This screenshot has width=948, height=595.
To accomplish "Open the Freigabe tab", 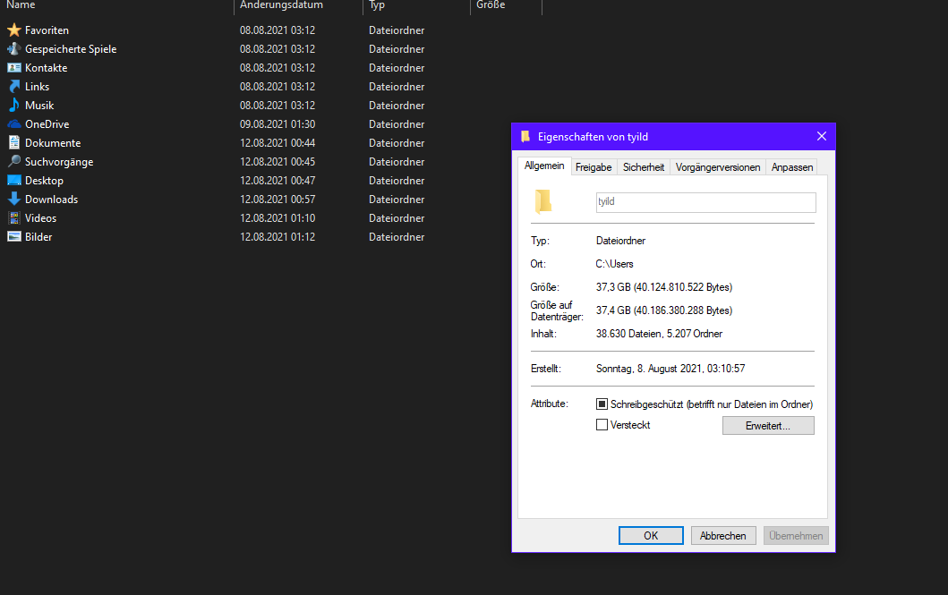I will pyautogui.click(x=594, y=167).
